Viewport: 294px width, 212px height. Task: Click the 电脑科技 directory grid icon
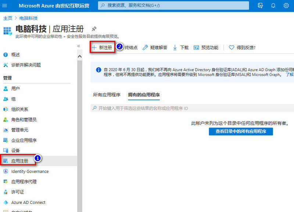(x=8, y=31)
